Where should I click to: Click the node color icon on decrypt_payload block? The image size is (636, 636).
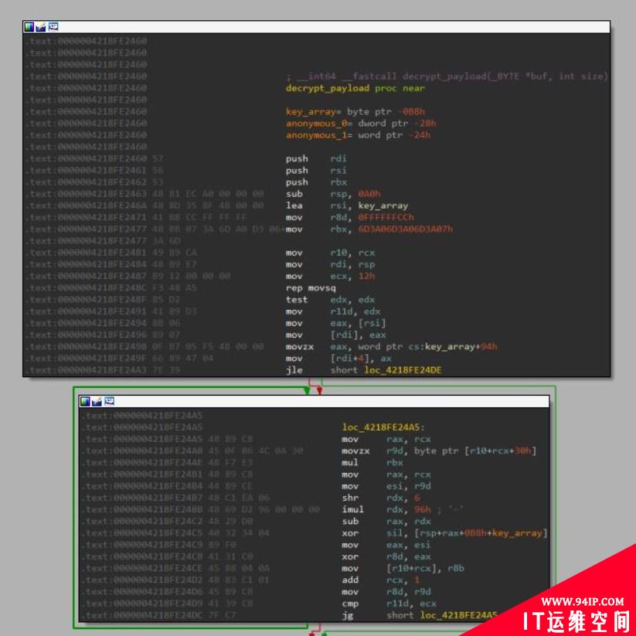pos(29,27)
